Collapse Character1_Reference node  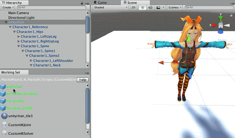[10, 27]
